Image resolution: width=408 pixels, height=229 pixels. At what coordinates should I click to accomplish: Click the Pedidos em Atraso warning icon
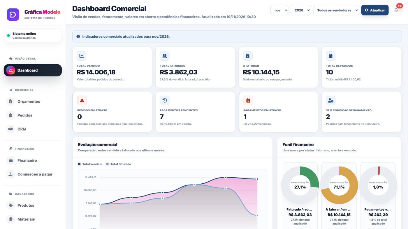click(82, 101)
